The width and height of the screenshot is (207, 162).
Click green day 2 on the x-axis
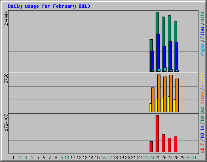[x=19, y=158]
